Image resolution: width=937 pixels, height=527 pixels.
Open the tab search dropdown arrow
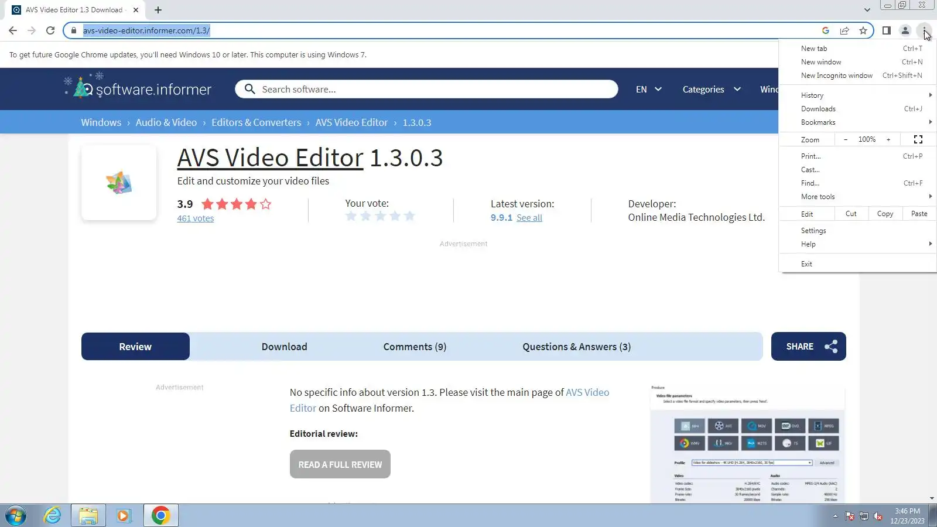(x=867, y=10)
